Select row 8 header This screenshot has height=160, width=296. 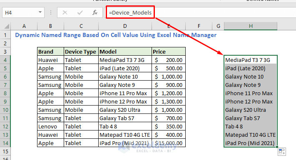pyautogui.click(x=5, y=93)
